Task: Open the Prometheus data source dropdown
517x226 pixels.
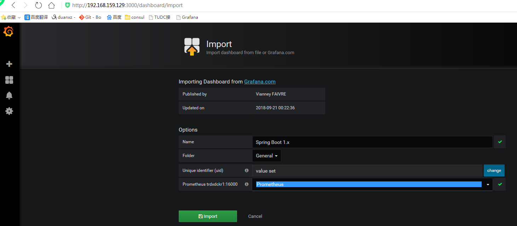Action: tap(372, 184)
